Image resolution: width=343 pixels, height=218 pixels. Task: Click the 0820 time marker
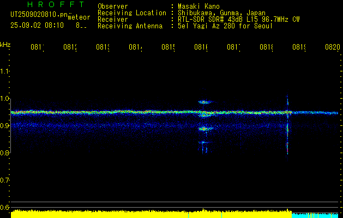tap(333, 47)
